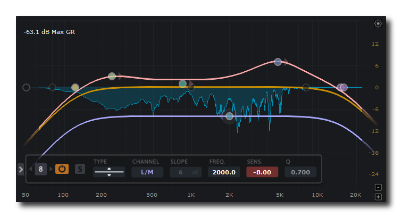Go to next band right arrow
402x218 pixels.
click(x=51, y=169)
